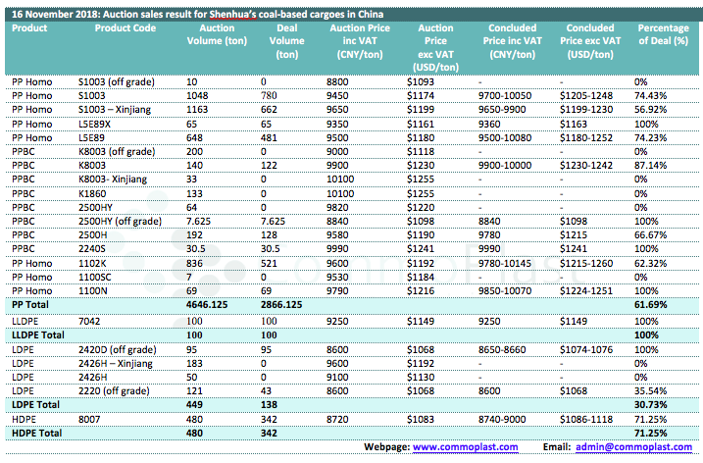703x463 pixels.
Task: Open the www.commoplast.com webpage link
Action: pyautogui.click(x=465, y=447)
